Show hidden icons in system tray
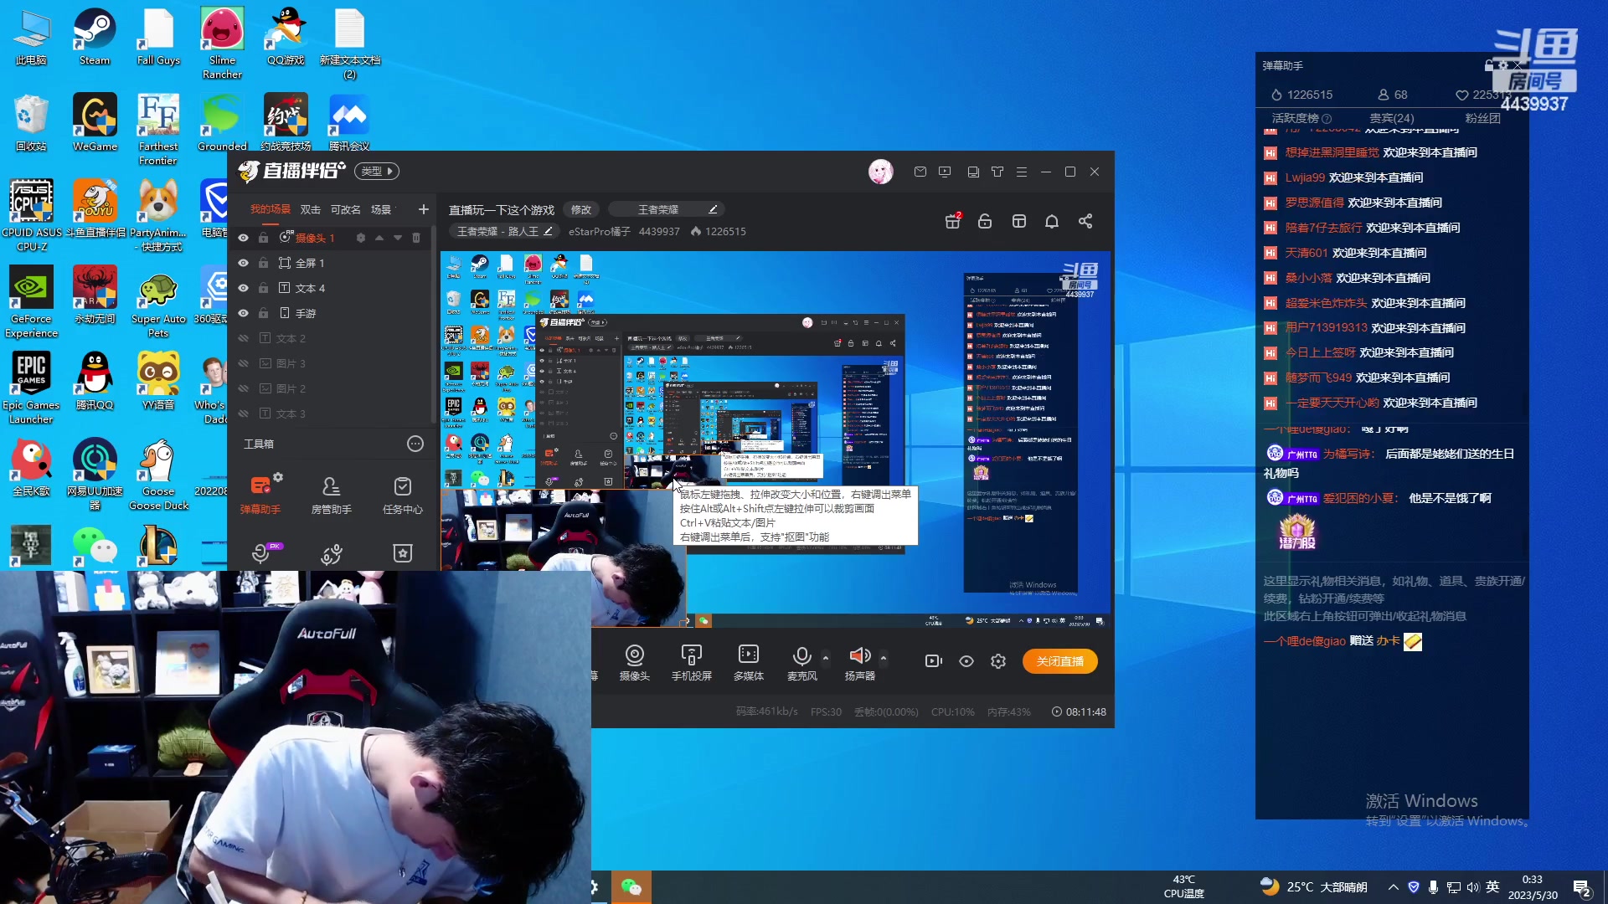 coord(1393,887)
